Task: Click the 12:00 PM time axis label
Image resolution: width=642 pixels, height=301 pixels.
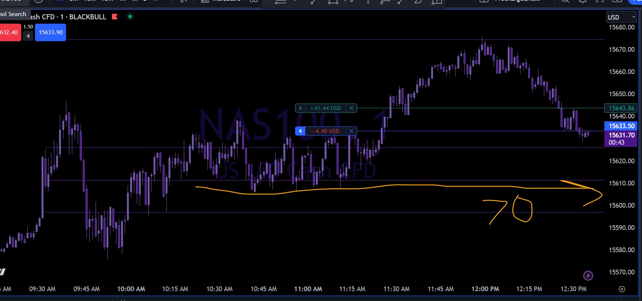Action: (485, 289)
